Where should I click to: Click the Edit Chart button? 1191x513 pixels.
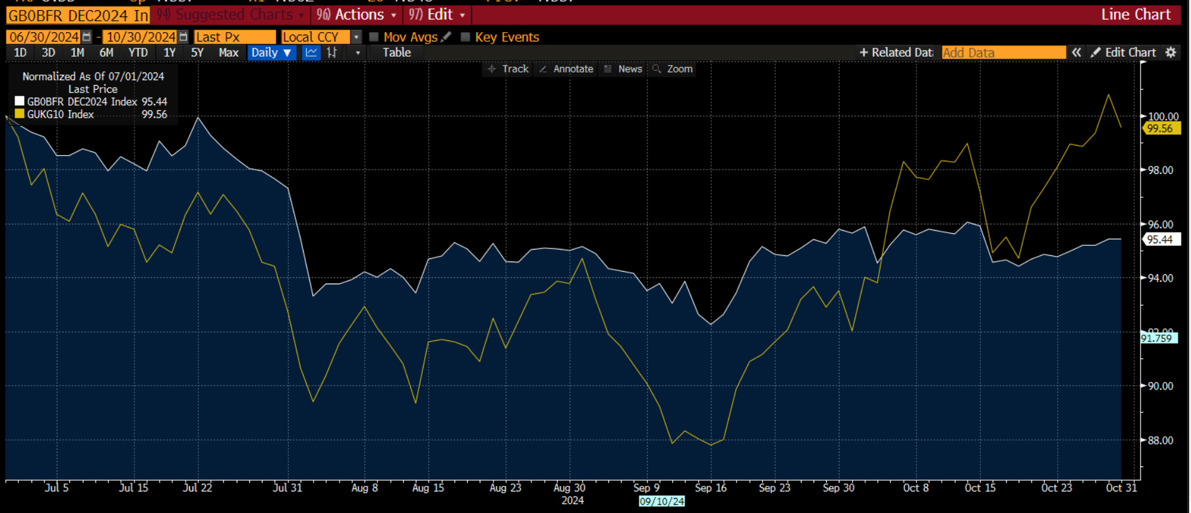pyautogui.click(x=1124, y=53)
